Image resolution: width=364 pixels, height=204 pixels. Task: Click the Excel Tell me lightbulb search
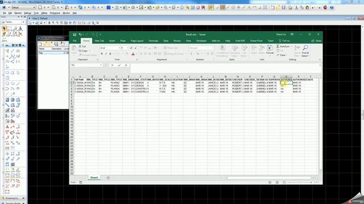click(x=284, y=41)
